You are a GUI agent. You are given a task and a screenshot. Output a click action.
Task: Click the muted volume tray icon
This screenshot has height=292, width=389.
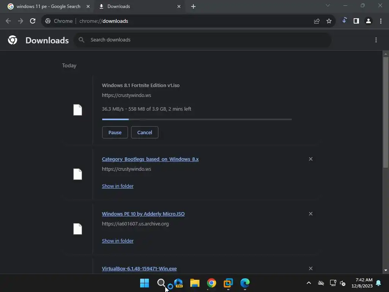(x=343, y=283)
